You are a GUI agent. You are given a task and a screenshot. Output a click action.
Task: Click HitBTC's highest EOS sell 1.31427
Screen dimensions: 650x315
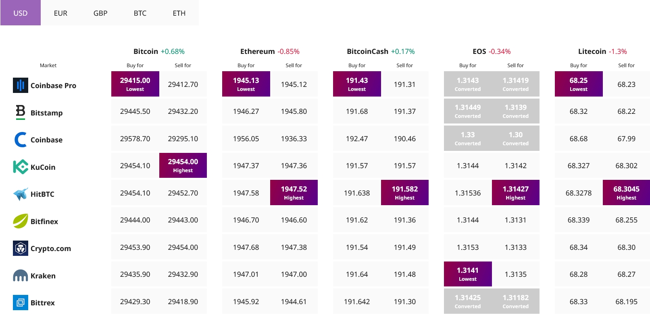516,193
